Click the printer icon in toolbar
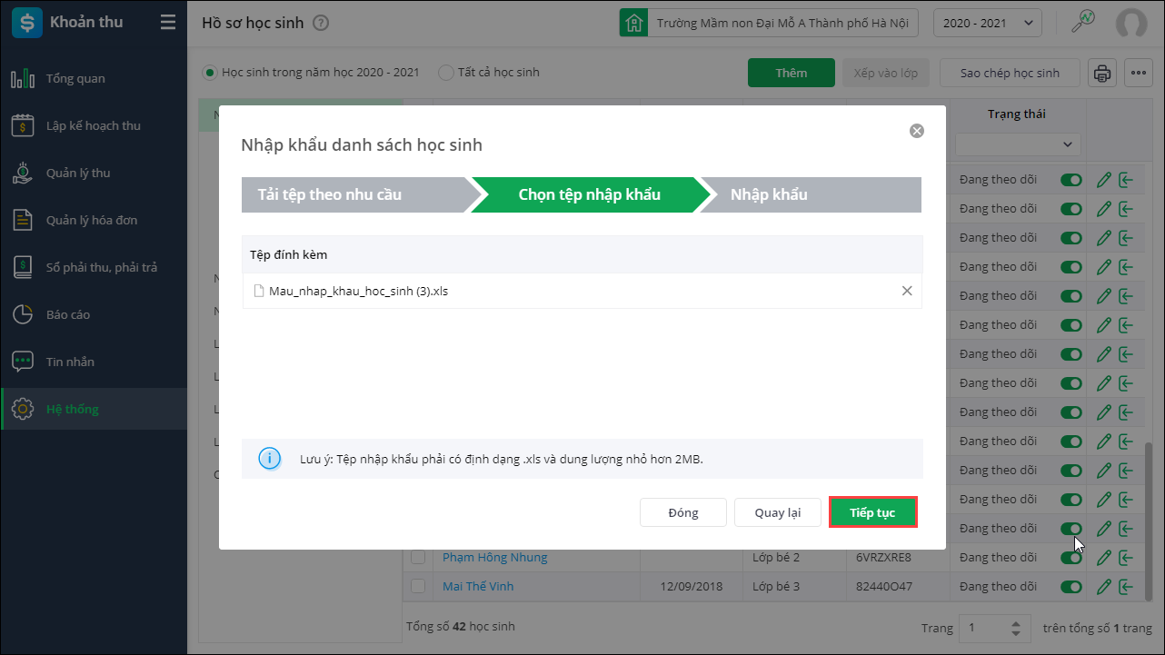The height and width of the screenshot is (655, 1165). click(x=1102, y=74)
